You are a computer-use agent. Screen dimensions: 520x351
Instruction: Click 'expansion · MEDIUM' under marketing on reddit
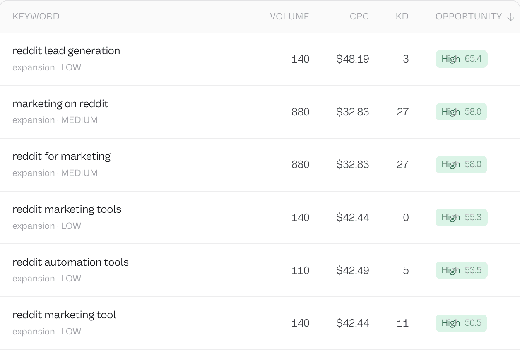point(55,120)
